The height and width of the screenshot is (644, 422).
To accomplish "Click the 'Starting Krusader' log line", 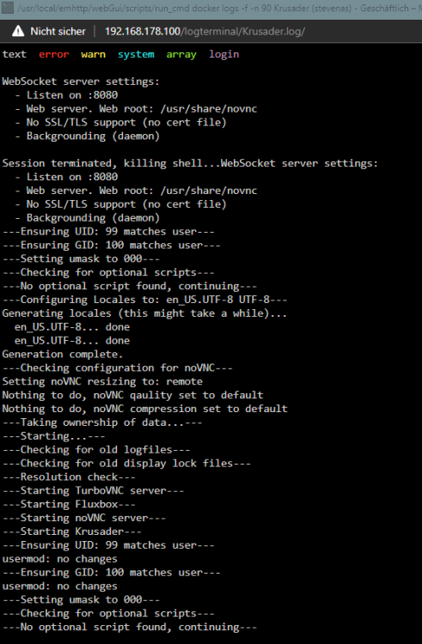I will coord(71,532).
